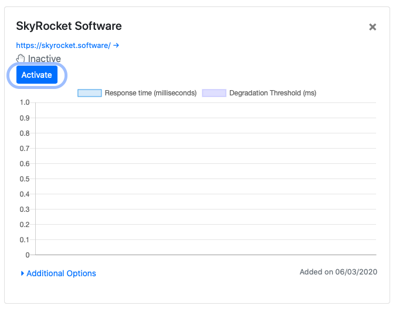Click the 0.5 y-axis label
This screenshot has width=396, height=309.
click(25, 179)
